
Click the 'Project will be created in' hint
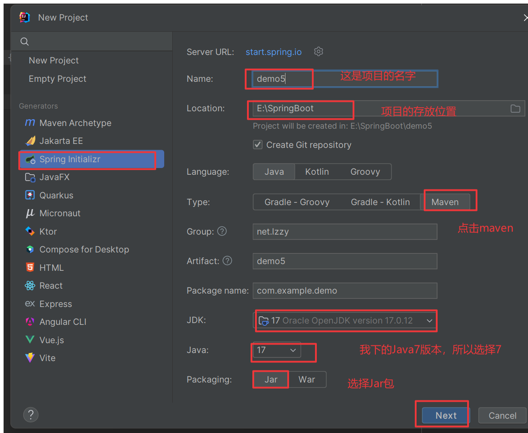tap(342, 126)
